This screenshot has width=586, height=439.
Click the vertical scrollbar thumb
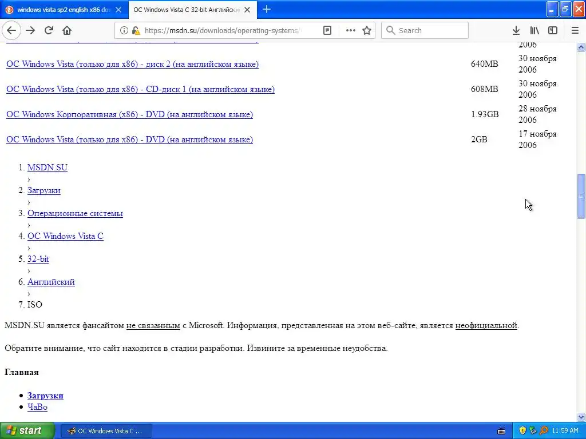[581, 196]
